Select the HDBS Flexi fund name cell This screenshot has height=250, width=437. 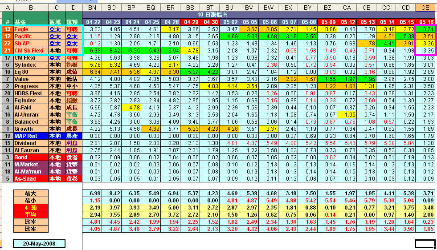[31, 93]
